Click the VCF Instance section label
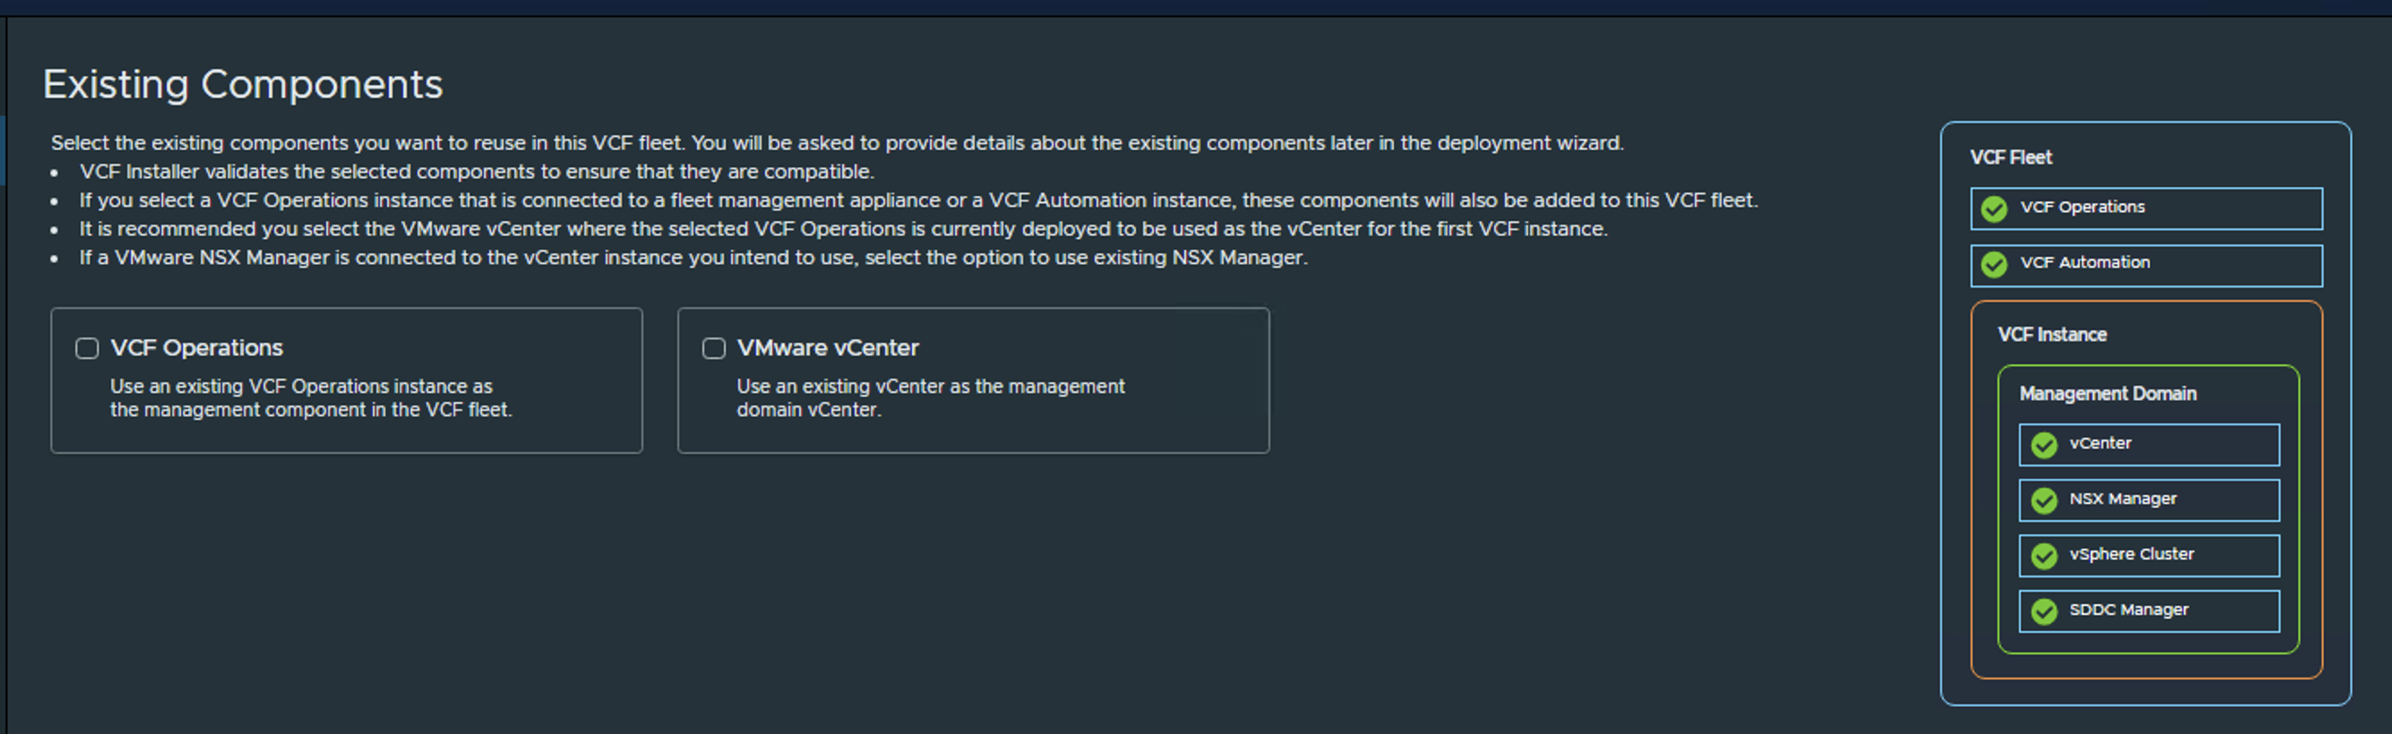The height and width of the screenshot is (734, 2392). [2053, 334]
